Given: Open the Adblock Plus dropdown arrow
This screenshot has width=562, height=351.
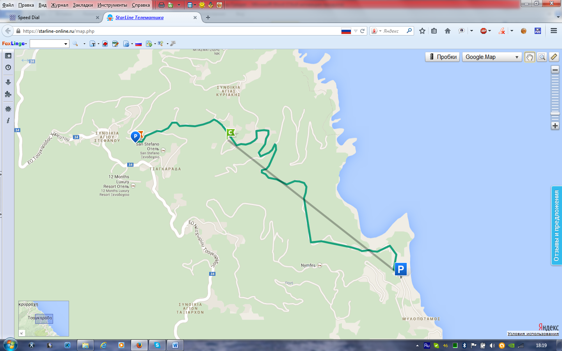Looking at the screenshot, I should pos(490,31).
